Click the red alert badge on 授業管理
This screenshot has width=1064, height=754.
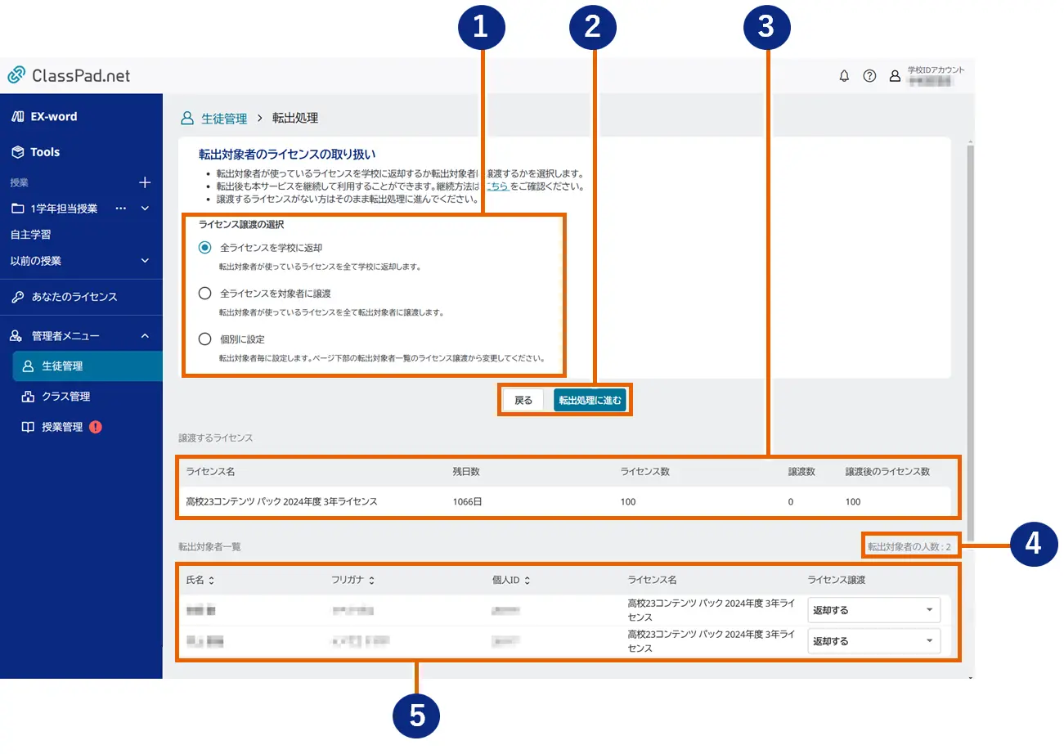96,427
